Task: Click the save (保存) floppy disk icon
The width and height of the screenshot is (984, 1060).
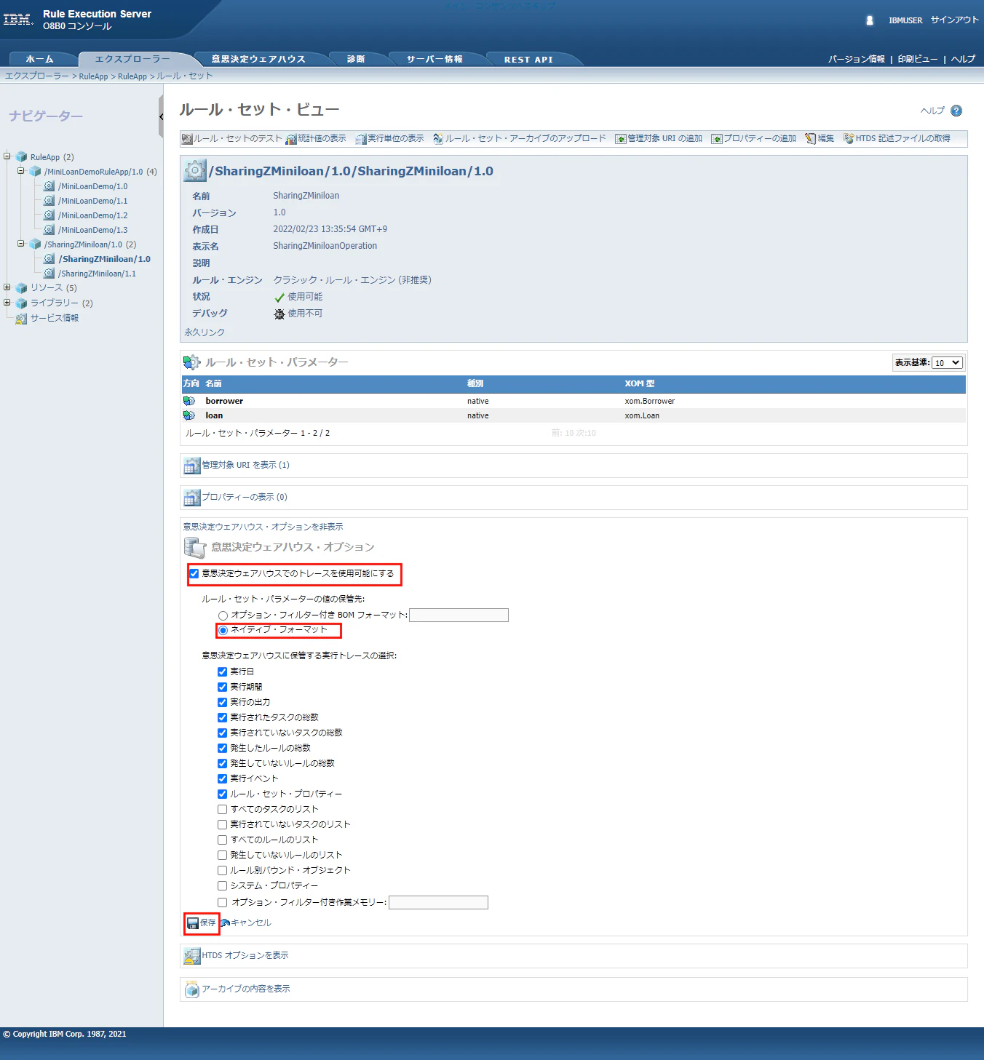Action: click(193, 923)
